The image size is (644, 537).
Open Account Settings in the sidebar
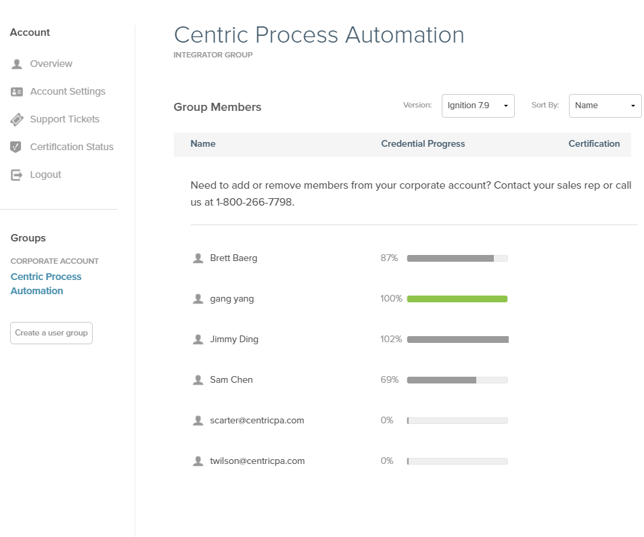pos(68,91)
